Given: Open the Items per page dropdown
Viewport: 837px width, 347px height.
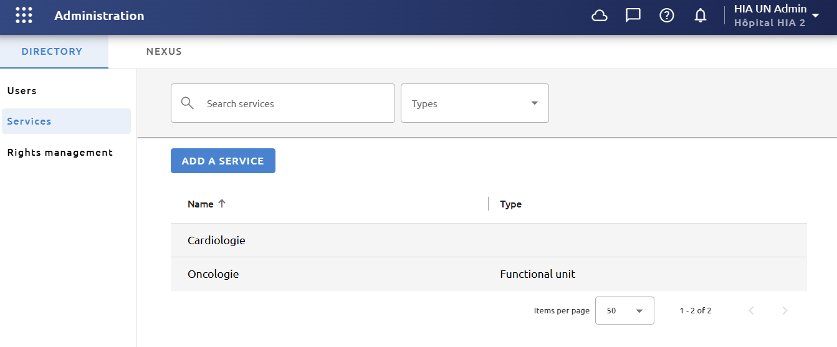Looking at the screenshot, I should pos(624,310).
